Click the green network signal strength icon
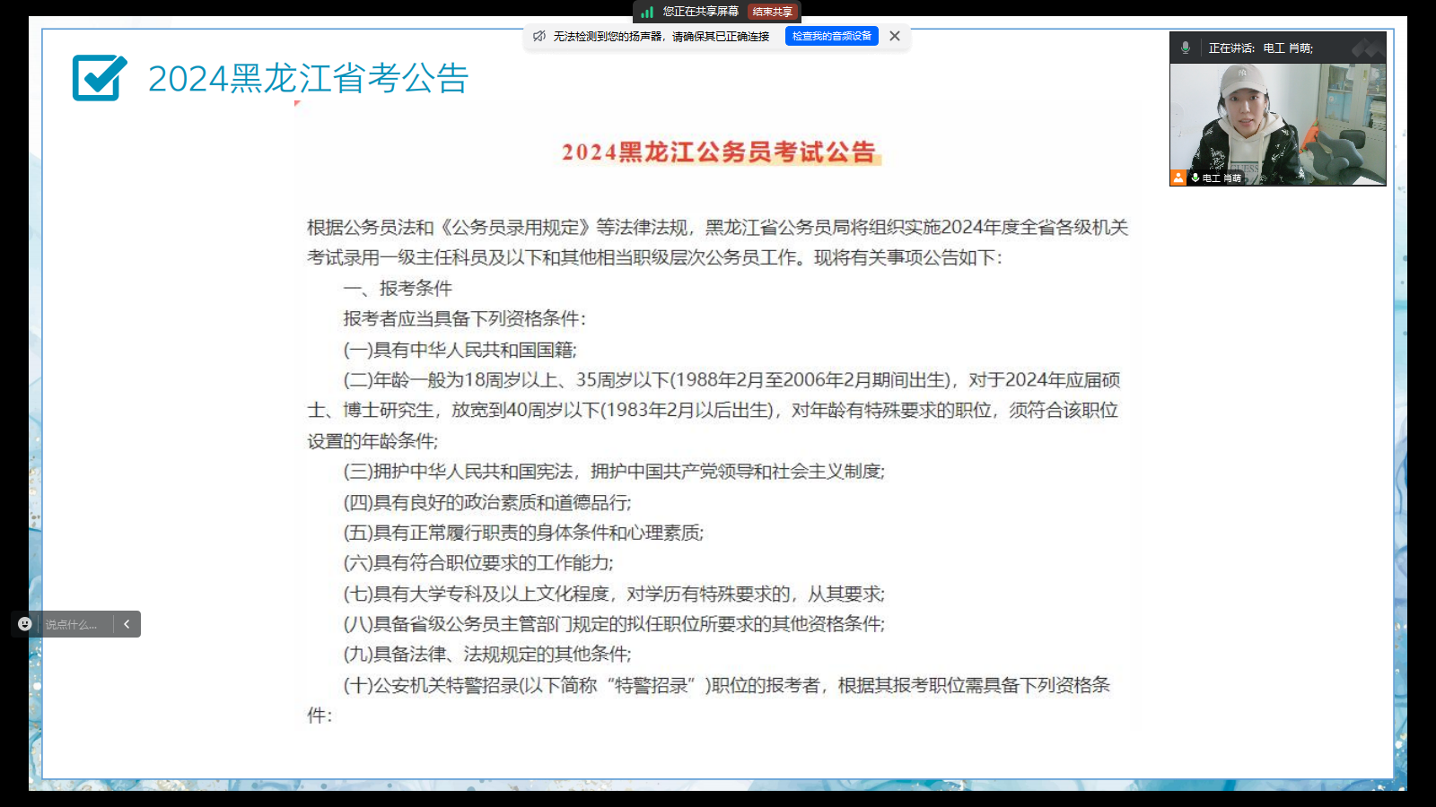 [647, 12]
